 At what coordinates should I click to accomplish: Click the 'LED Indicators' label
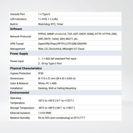click(18, 19)
